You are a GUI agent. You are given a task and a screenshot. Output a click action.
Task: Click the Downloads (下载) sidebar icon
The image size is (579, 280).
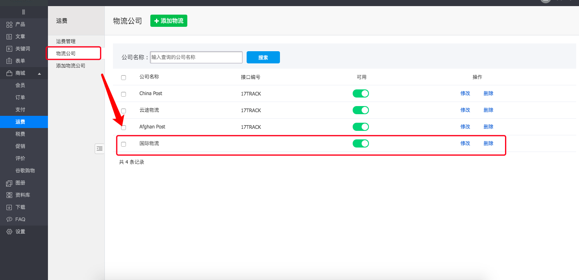click(x=9, y=207)
